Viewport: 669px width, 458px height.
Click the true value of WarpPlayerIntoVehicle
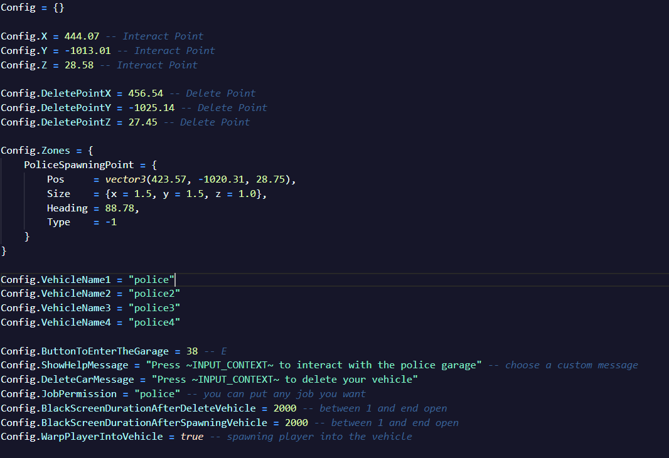[192, 437]
